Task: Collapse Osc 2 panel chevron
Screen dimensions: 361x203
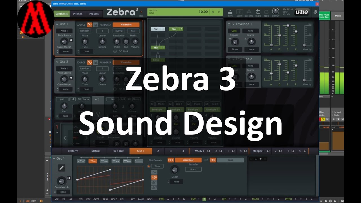Action: 57,62
